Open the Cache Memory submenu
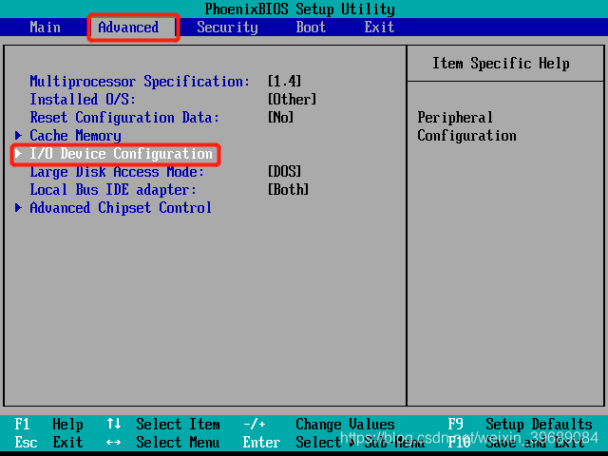 76,136
